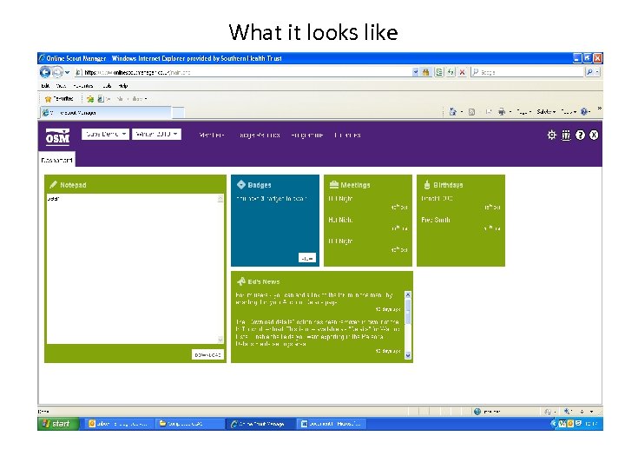Click the add to favorites bar icon
This screenshot has height=469, width=625.
(x=90, y=98)
